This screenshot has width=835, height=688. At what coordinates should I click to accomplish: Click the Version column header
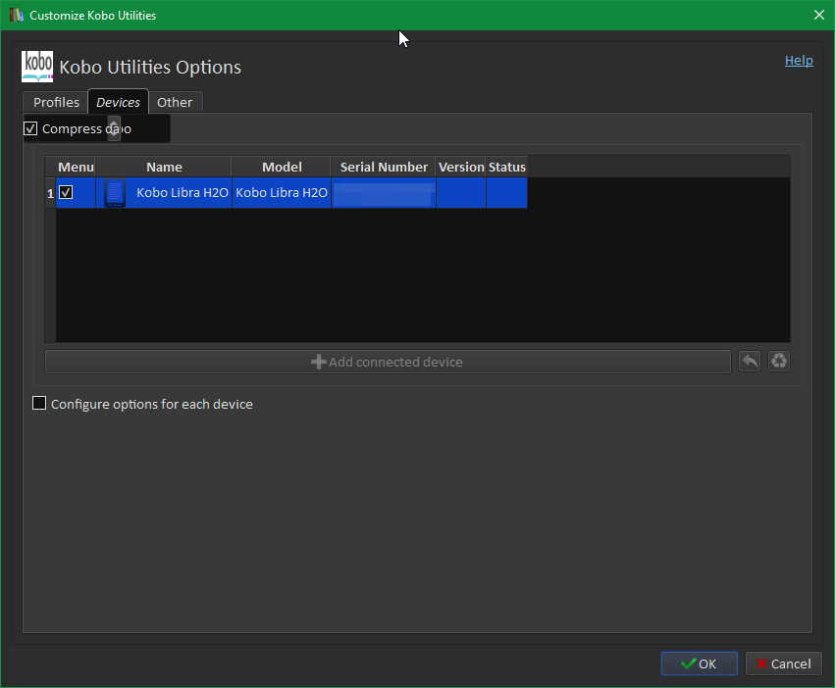pyautogui.click(x=461, y=167)
